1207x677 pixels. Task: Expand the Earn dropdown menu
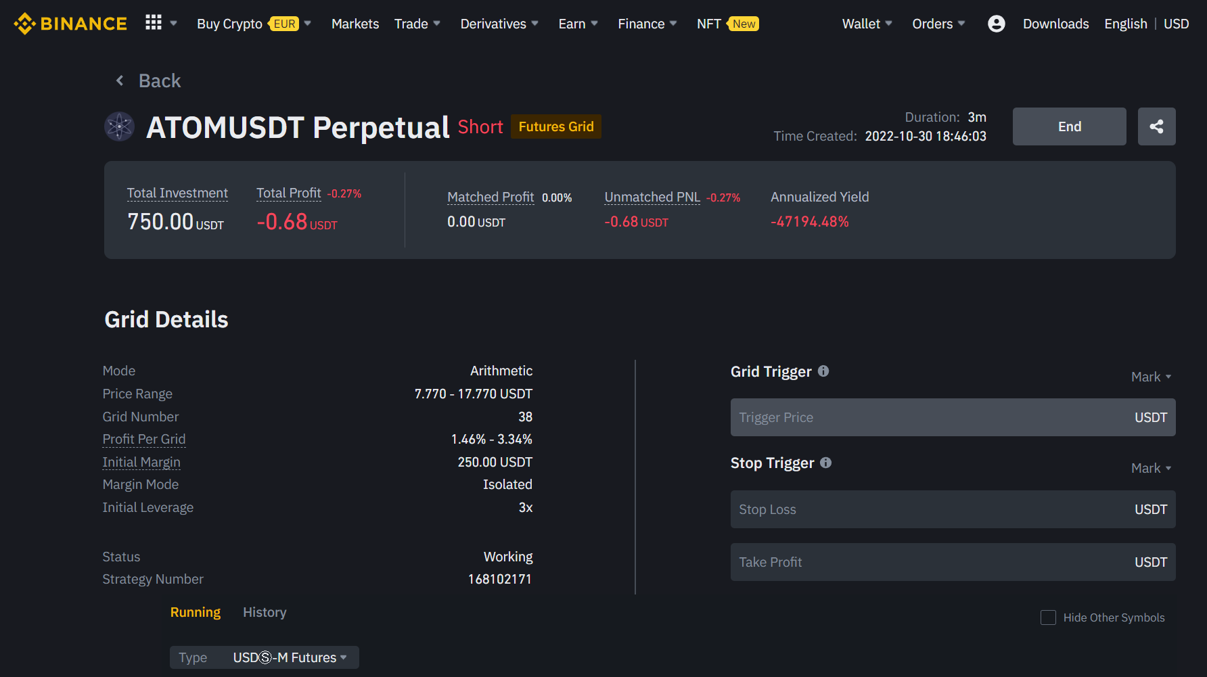coord(578,24)
